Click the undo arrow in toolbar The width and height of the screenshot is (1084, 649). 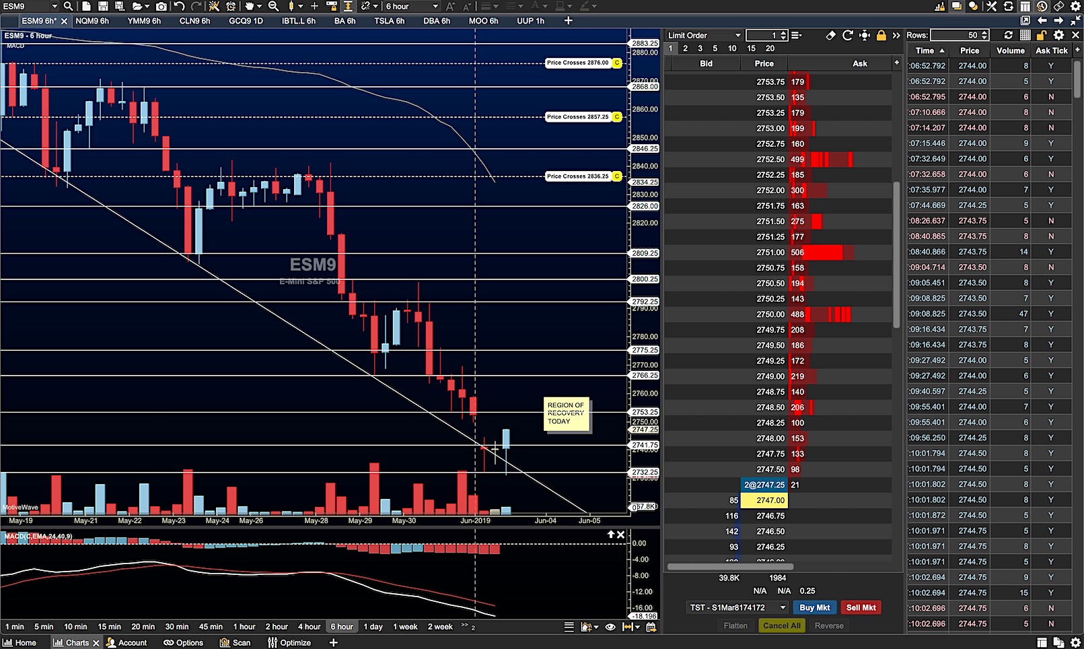pyautogui.click(x=179, y=6)
